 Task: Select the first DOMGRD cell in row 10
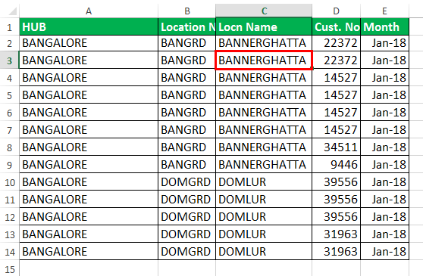186,182
